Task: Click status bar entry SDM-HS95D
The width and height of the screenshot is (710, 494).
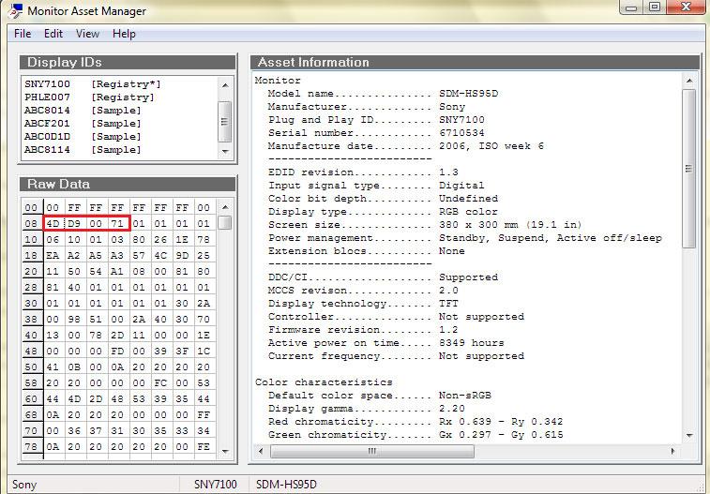Action: click(x=286, y=485)
